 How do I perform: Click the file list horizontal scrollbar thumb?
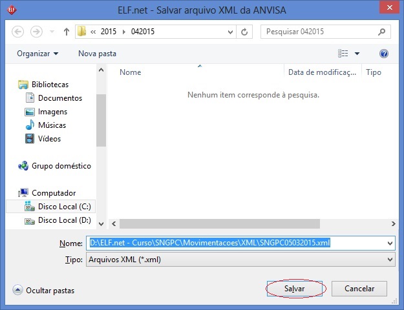(220, 223)
